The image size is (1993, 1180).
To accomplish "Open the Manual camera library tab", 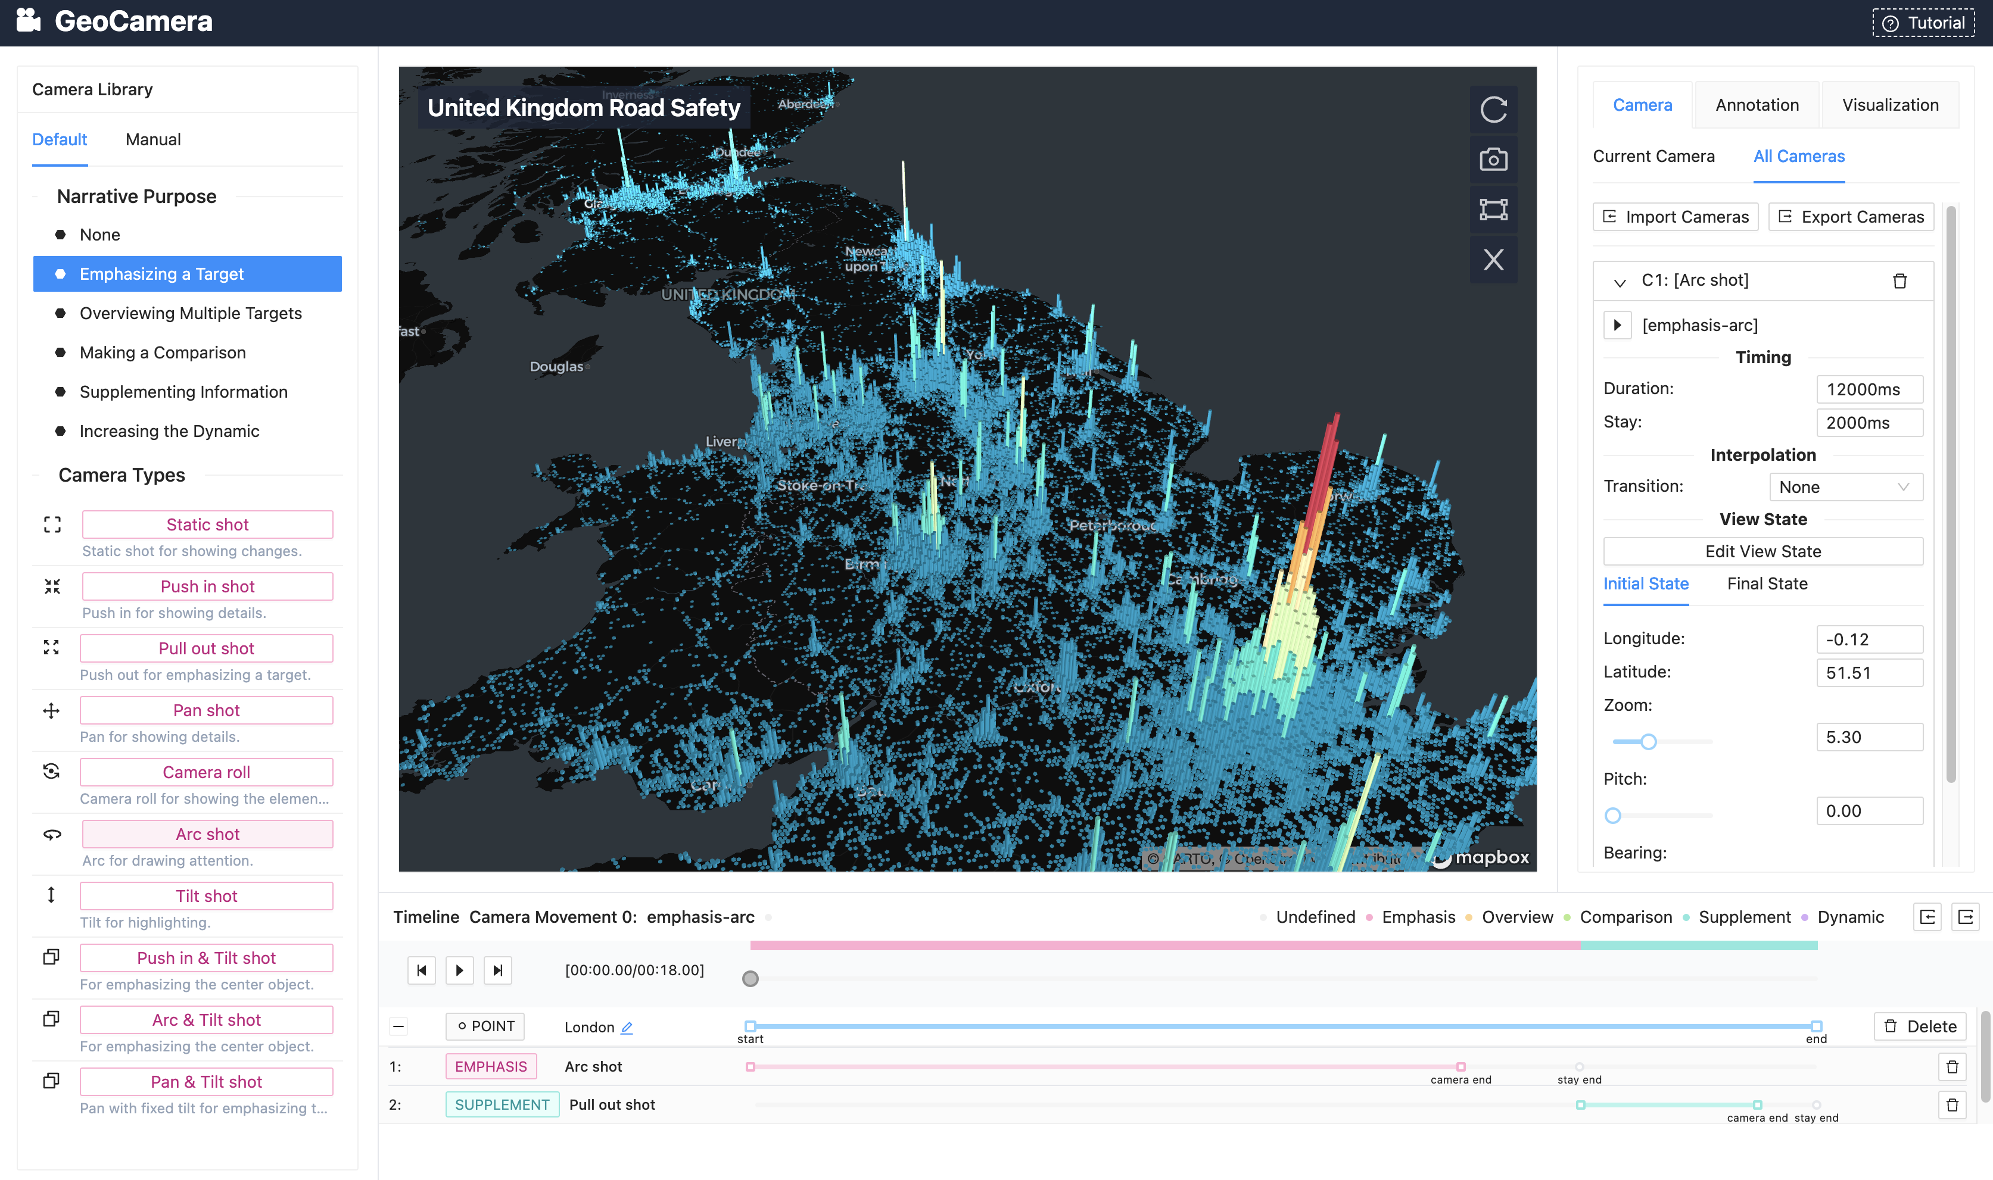I will tap(152, 139).
